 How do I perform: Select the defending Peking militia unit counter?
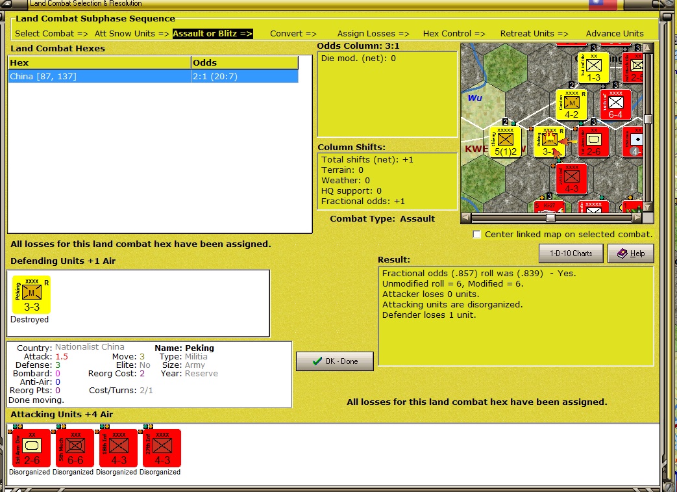coord(32,294)
